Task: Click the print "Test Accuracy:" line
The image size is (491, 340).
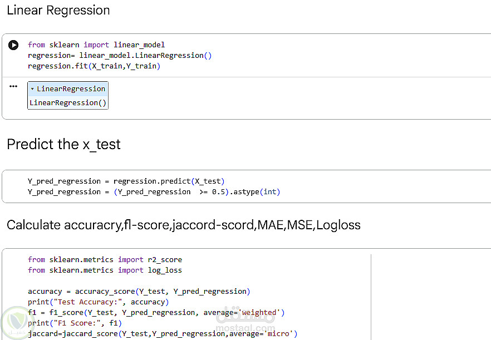Action: (97, 302)
